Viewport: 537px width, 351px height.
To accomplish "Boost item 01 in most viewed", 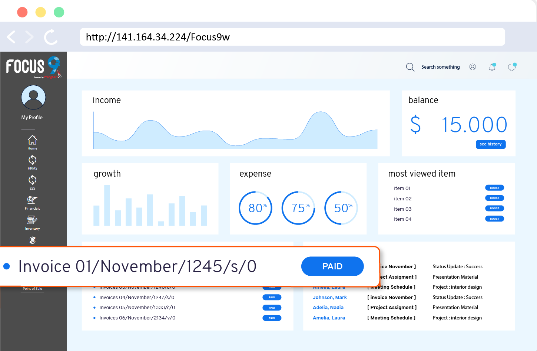I will click(x=494, y=188).
